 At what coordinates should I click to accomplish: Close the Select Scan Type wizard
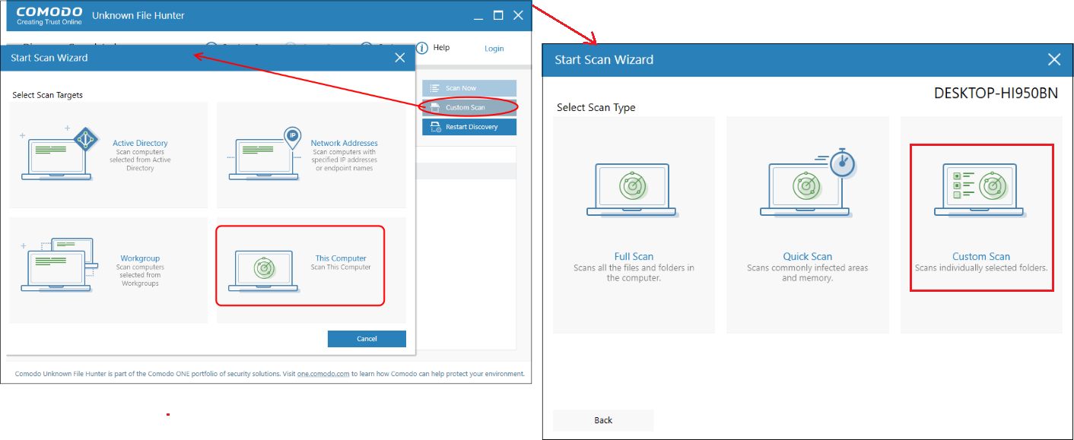click(1053, 59)
